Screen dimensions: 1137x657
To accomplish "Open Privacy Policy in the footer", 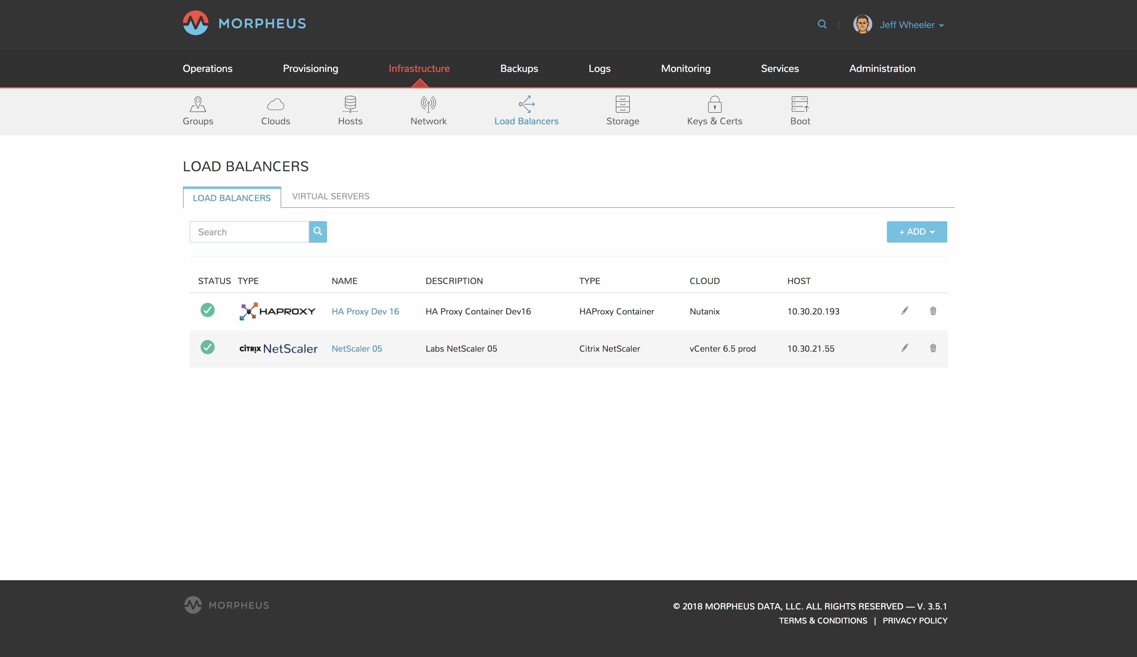I will click(x=915, y=620).
